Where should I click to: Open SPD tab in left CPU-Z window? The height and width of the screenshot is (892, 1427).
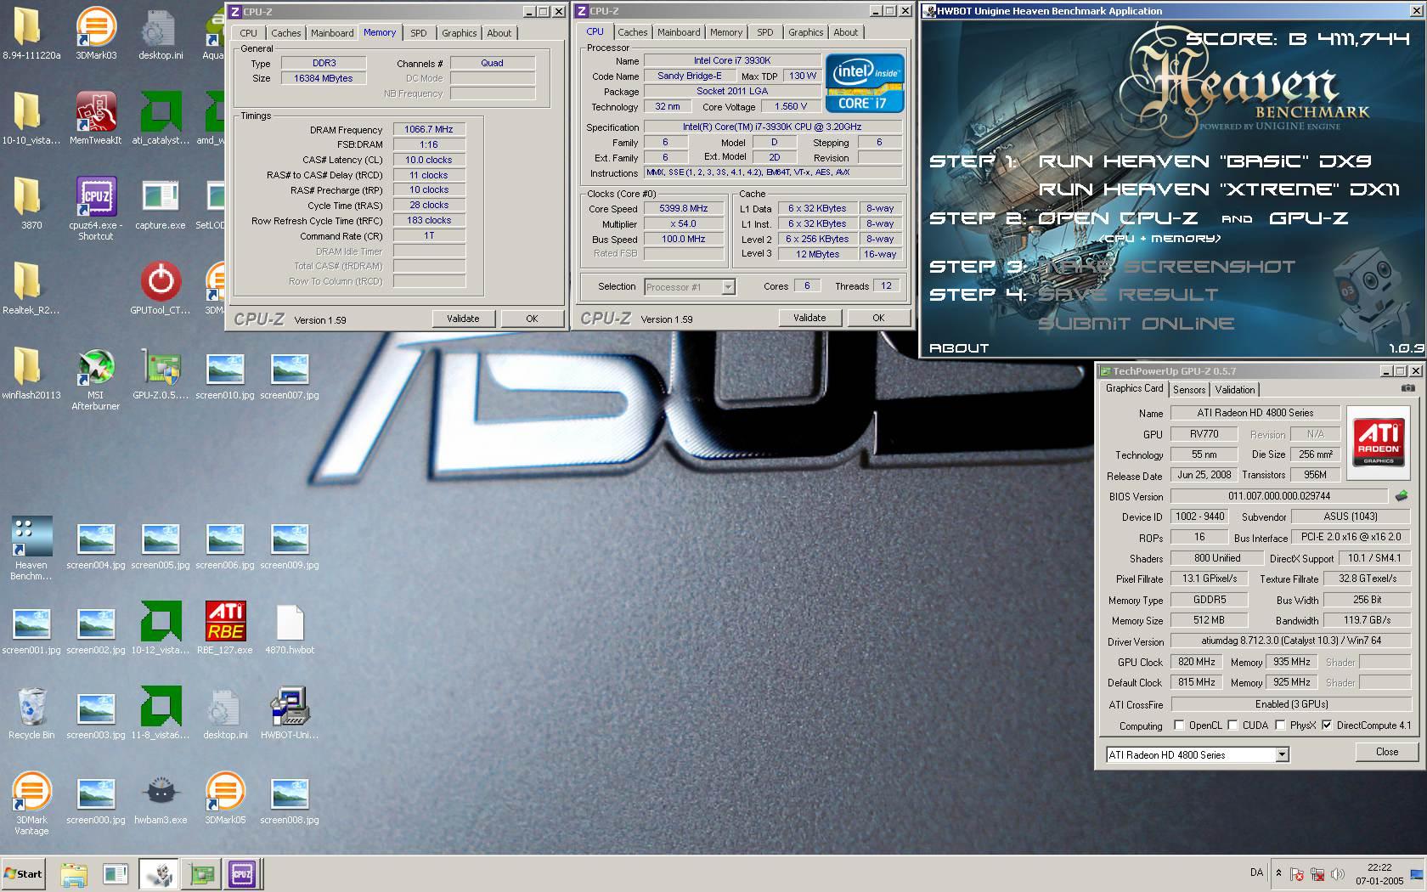(x=419, y=33)
